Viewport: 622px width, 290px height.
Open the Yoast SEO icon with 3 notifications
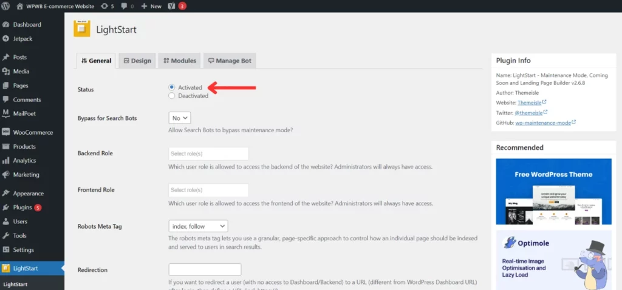tap(171, 6)
